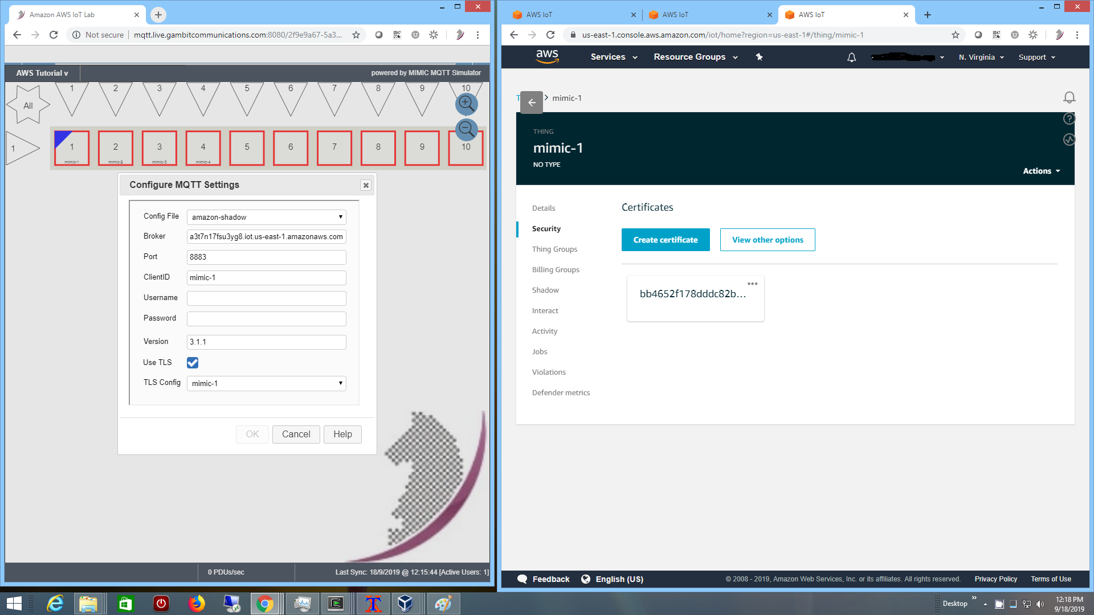
Task: Select agent square 2 mimic-2
Action: point(116,148)
